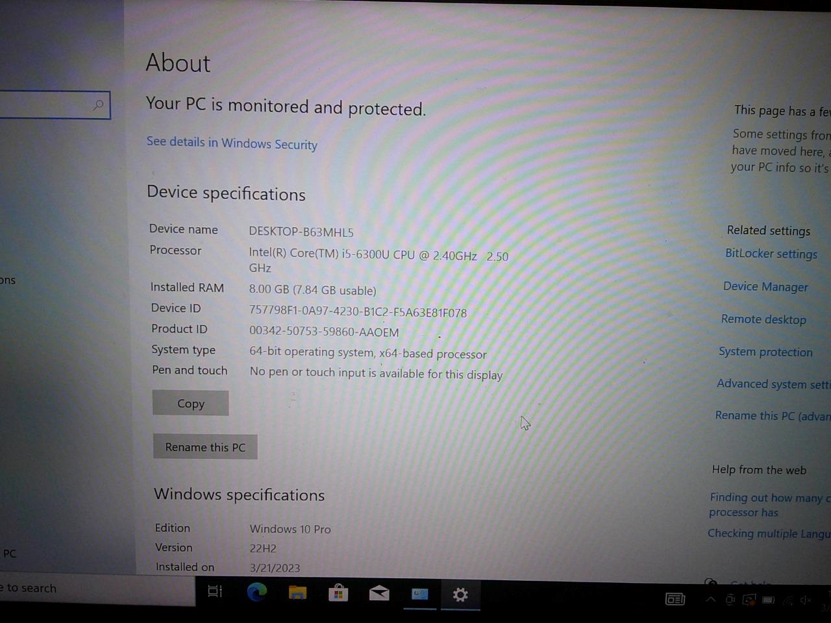
Task: Click the Device specifications heading
Action: click(x=226, y=193)
